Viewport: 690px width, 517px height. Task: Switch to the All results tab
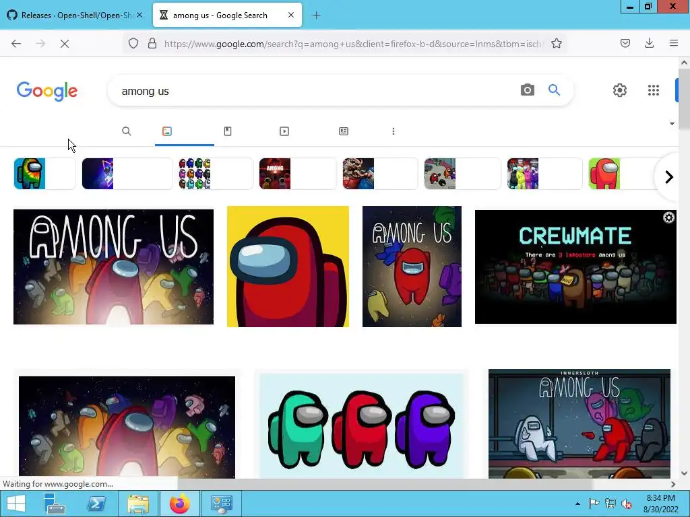coord(126,131)
